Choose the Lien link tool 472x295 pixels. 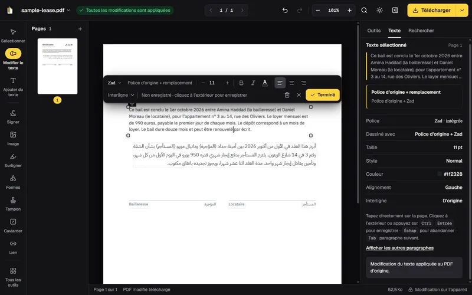click(x=13, y=247)
